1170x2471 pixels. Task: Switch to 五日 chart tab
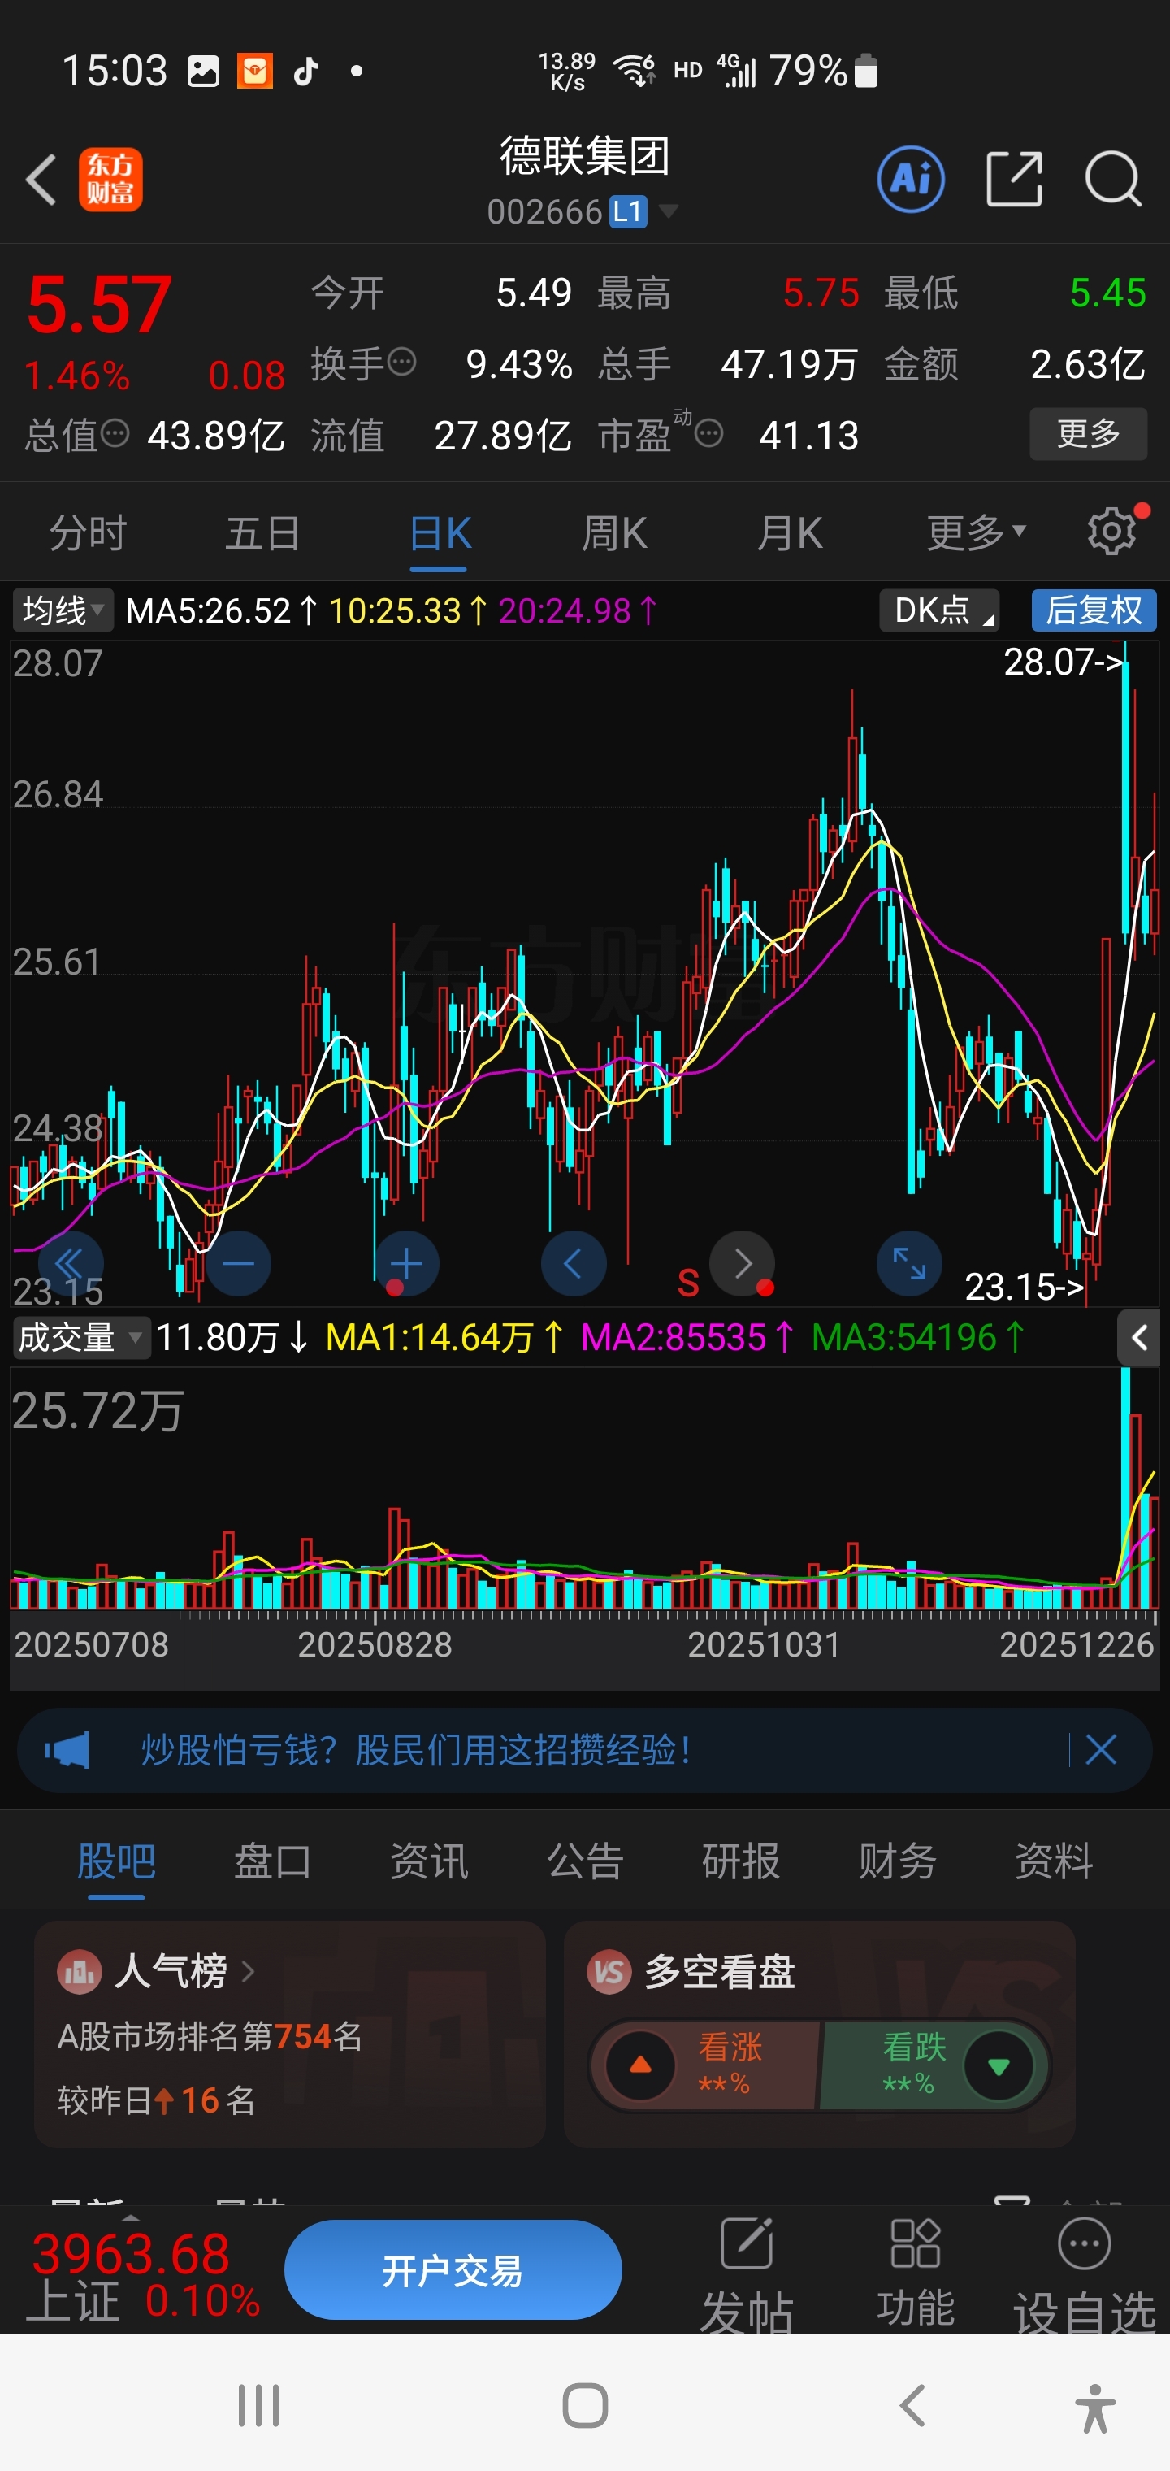[x=262, y=532]
